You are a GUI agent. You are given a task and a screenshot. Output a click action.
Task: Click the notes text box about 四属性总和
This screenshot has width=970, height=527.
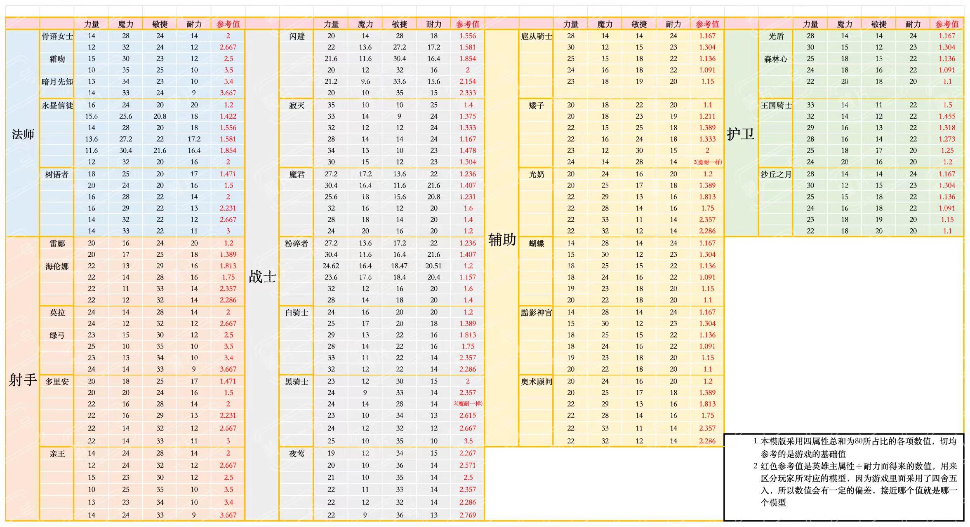(844, 477)
